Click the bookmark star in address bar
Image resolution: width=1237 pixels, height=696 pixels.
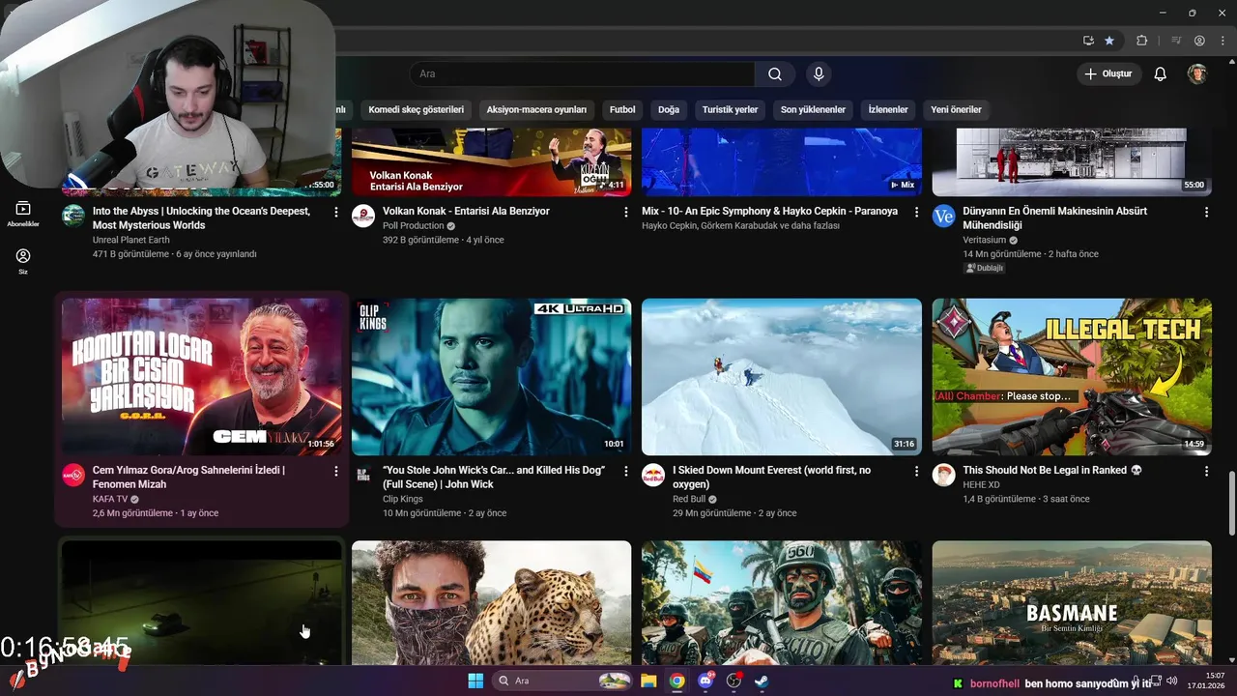coord(1109,41)
